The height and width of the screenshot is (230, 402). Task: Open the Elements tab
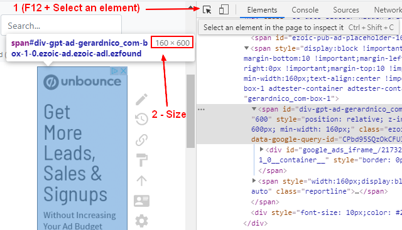pos(262,10)
